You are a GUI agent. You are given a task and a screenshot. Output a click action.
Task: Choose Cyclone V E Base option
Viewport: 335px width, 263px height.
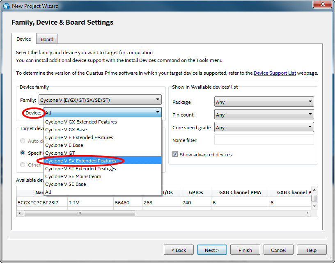[103, 145]
